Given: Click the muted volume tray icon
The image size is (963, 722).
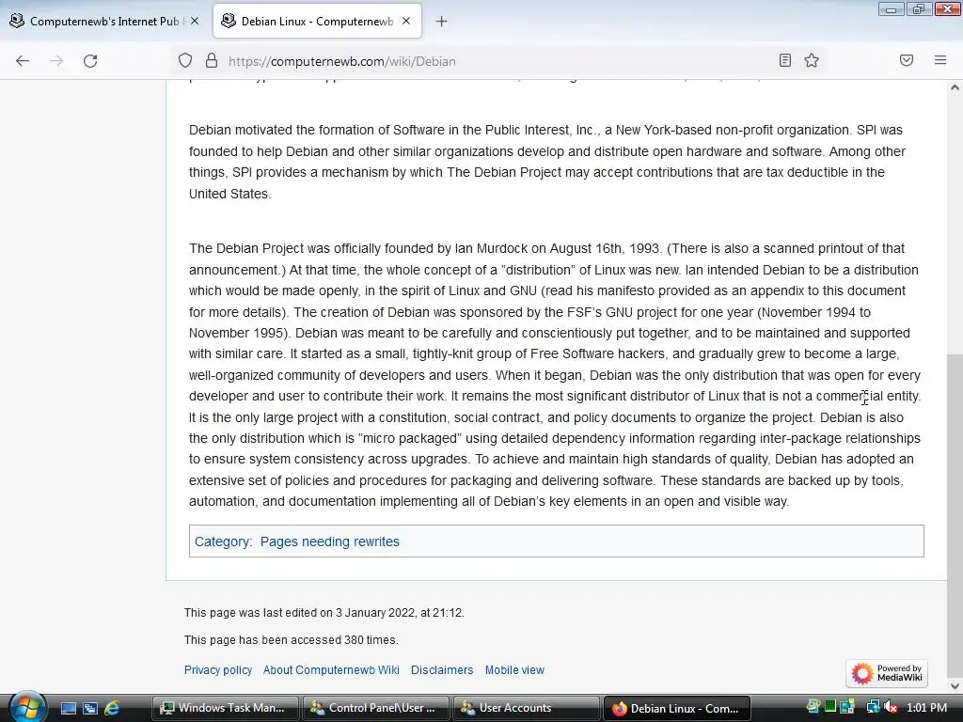Looking at the screenshot, I should [891, 707].
